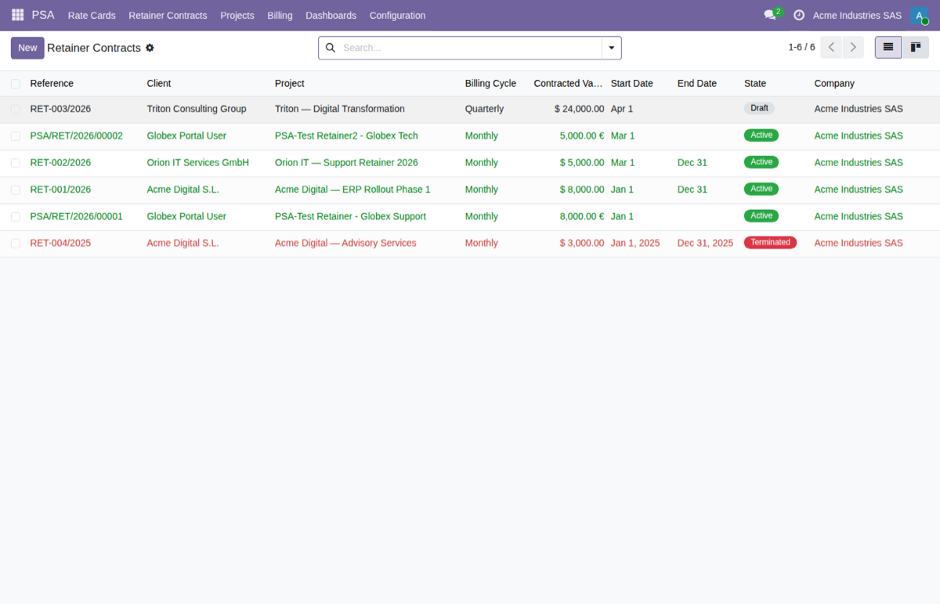The height and width of the screenshot is (604, 940).
Task: Open the apps grid home menu
Action: tap(17, 15)
